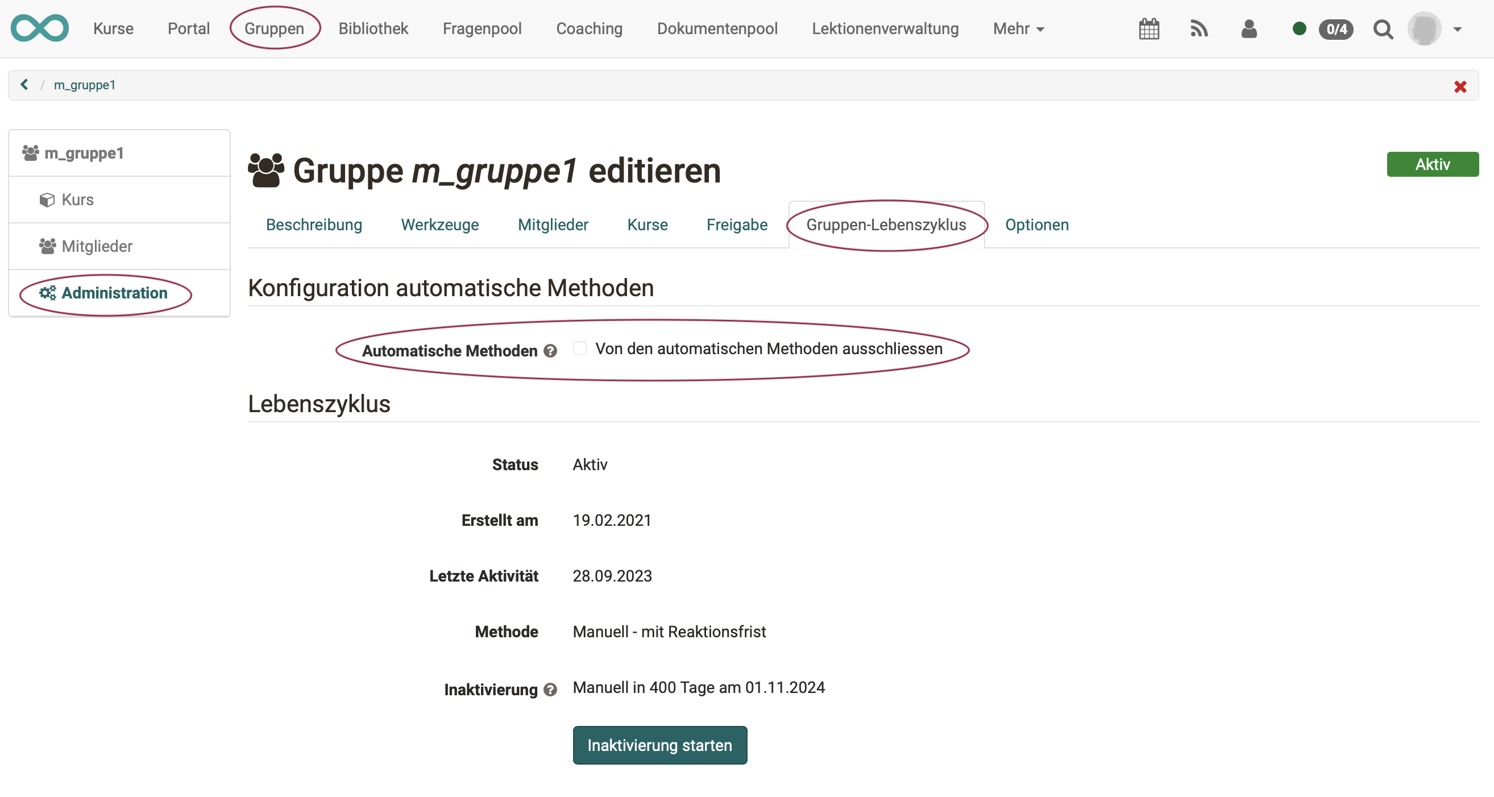Image resolution: width=1494 pixels, height=797 pixels.
Task: Open the profile avatar dropdown
Action: tap(1428, 28)
